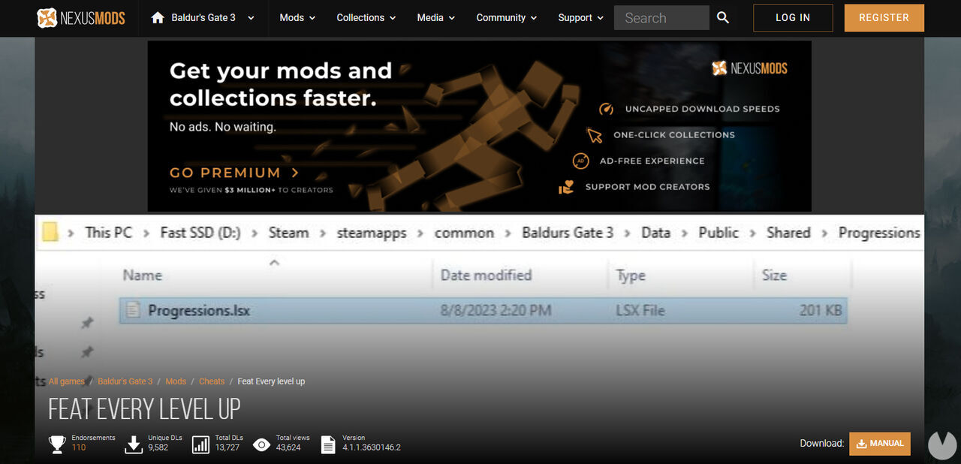Image resolution: width=961 pixels, height=464 pixels.
Task: Click the endorsements trophy icon
Action: pyautogui.click(x=57, y=444)
